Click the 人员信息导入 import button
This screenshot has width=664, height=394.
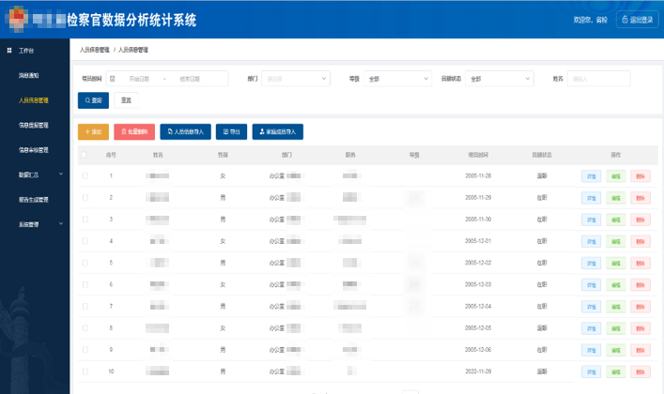tap(185, 131)
